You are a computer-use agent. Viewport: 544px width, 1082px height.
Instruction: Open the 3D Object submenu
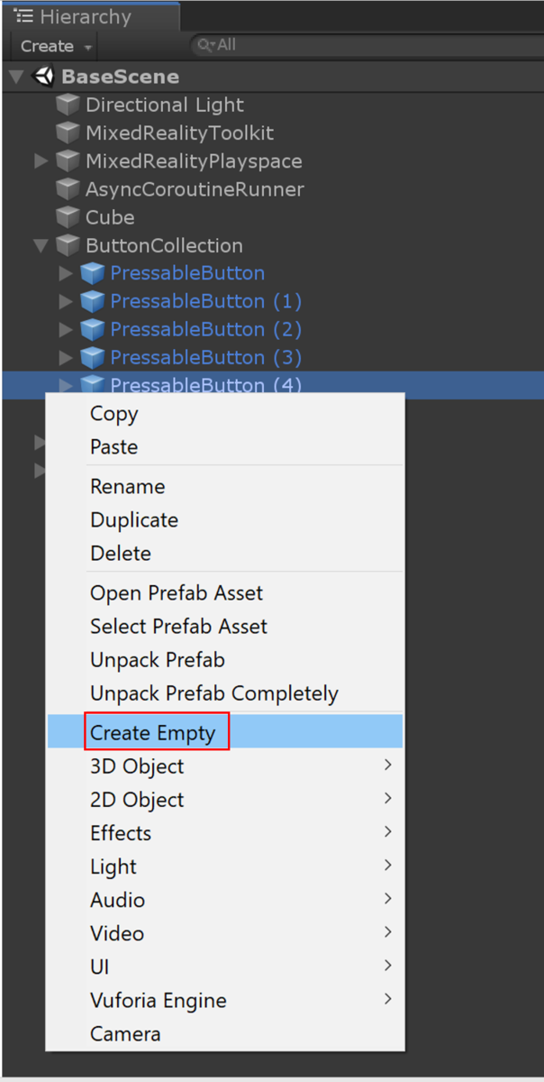pos(137,766)
